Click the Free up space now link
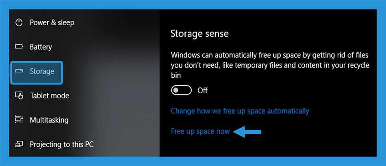The width and height of the screenshot is (386, 166). (200, 131)
